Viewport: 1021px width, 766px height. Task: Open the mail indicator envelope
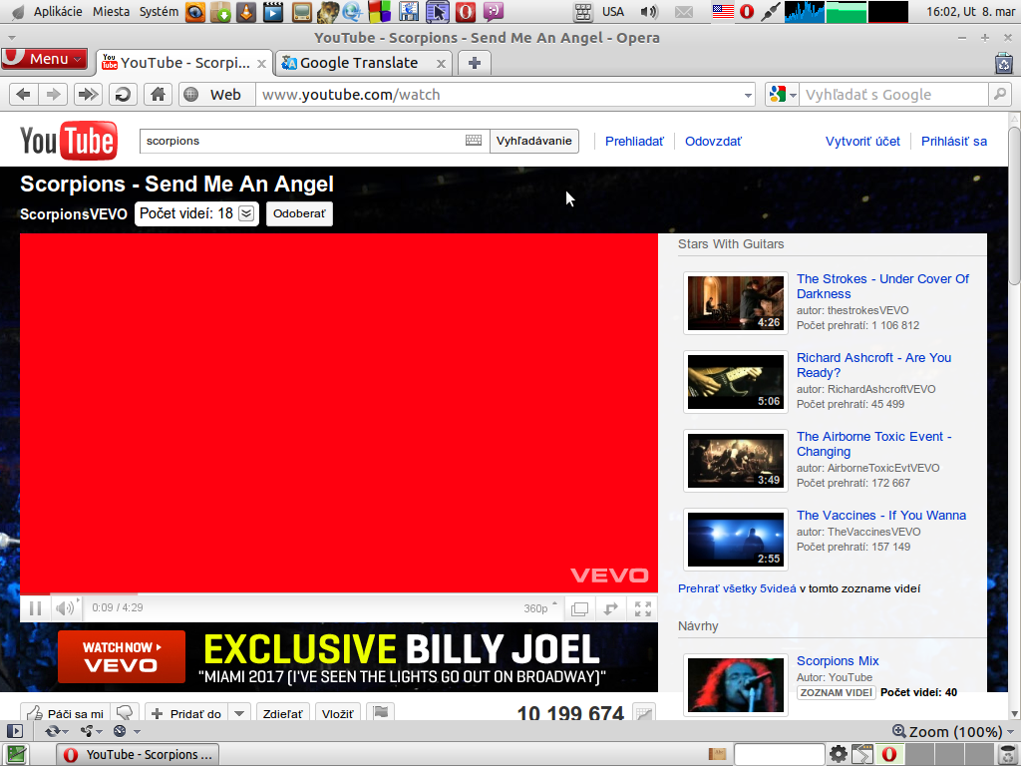tap(684, 11)
